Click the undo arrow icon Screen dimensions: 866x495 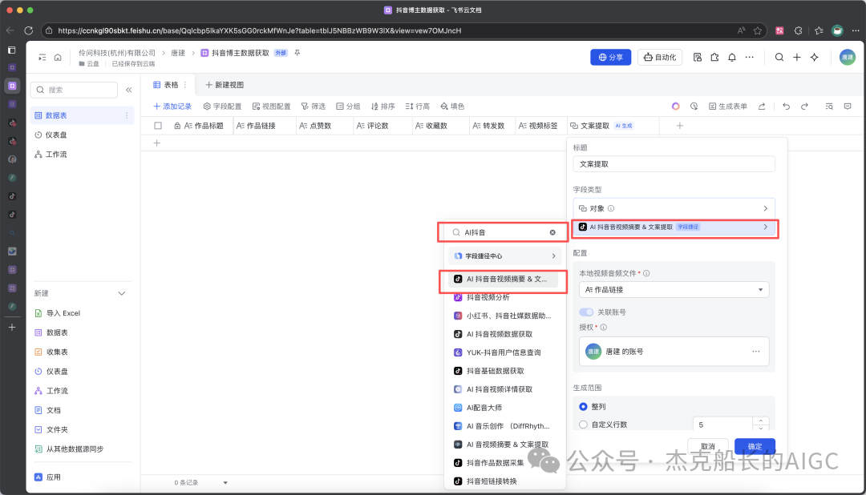[x=786, y=107]
